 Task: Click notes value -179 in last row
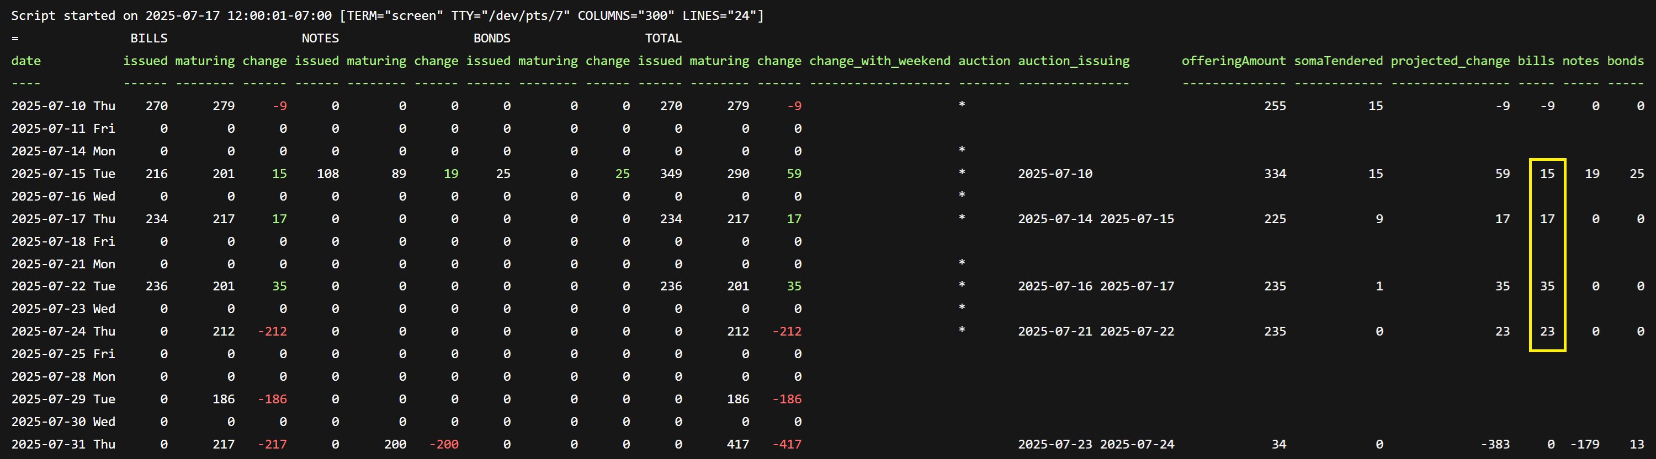[x=1585, y=444]
